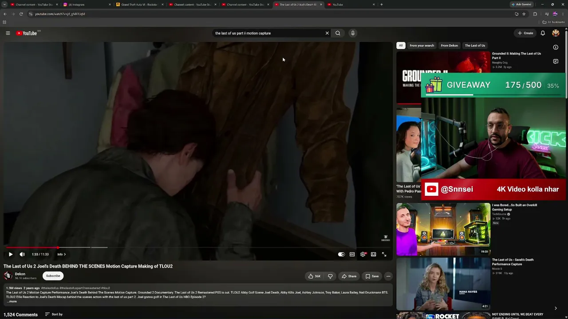Image resolution: width=568 pixels, height=319 pixels.
Task: Go to YouTube home via logo
Action: [x=27, y=33]
